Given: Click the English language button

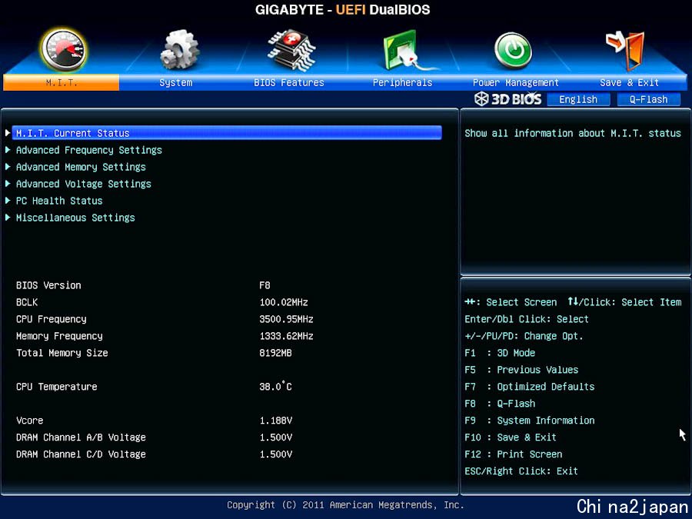Looking at the screenshot, I should [x=578, y=100].
